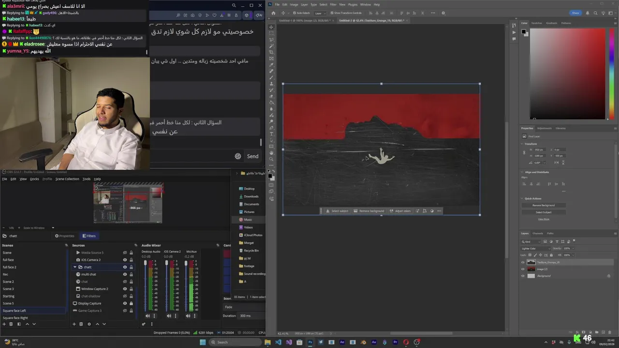Click the Send button in chat
The image size is (619, 348).
click(253, 156)
